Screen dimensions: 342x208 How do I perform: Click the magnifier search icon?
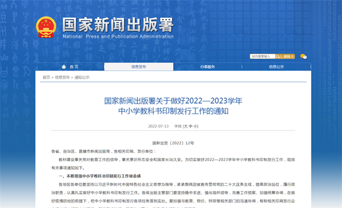(278, 56)
